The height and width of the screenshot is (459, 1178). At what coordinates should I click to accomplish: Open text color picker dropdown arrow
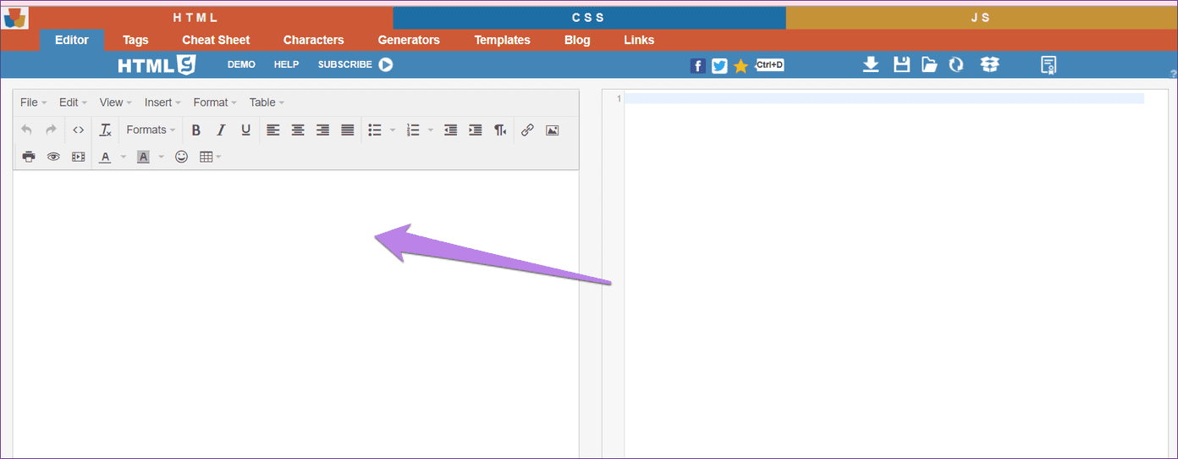(123, 157)
